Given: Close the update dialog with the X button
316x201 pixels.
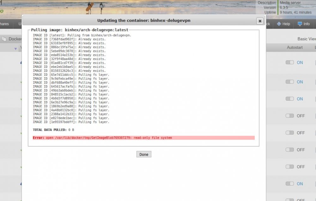Looking at the screenshot, I should coord(260,21).
